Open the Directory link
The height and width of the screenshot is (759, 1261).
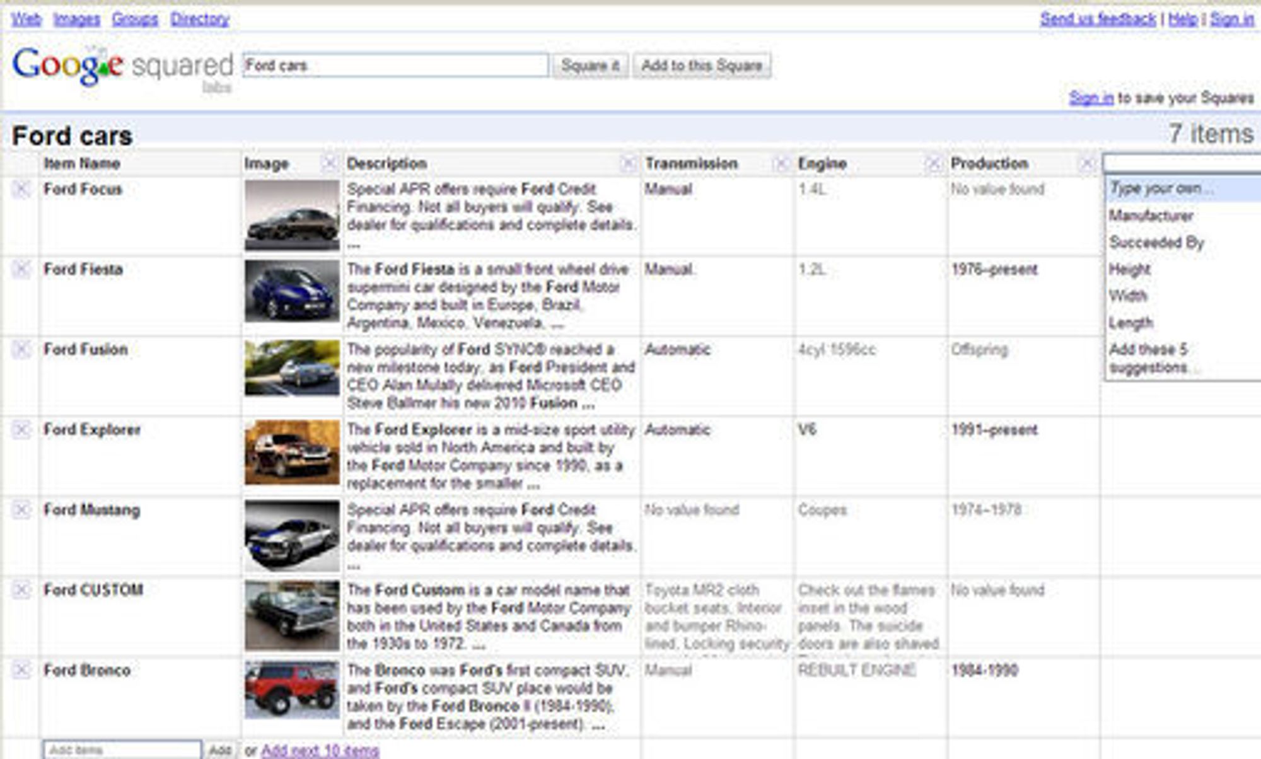click(200, 19)
